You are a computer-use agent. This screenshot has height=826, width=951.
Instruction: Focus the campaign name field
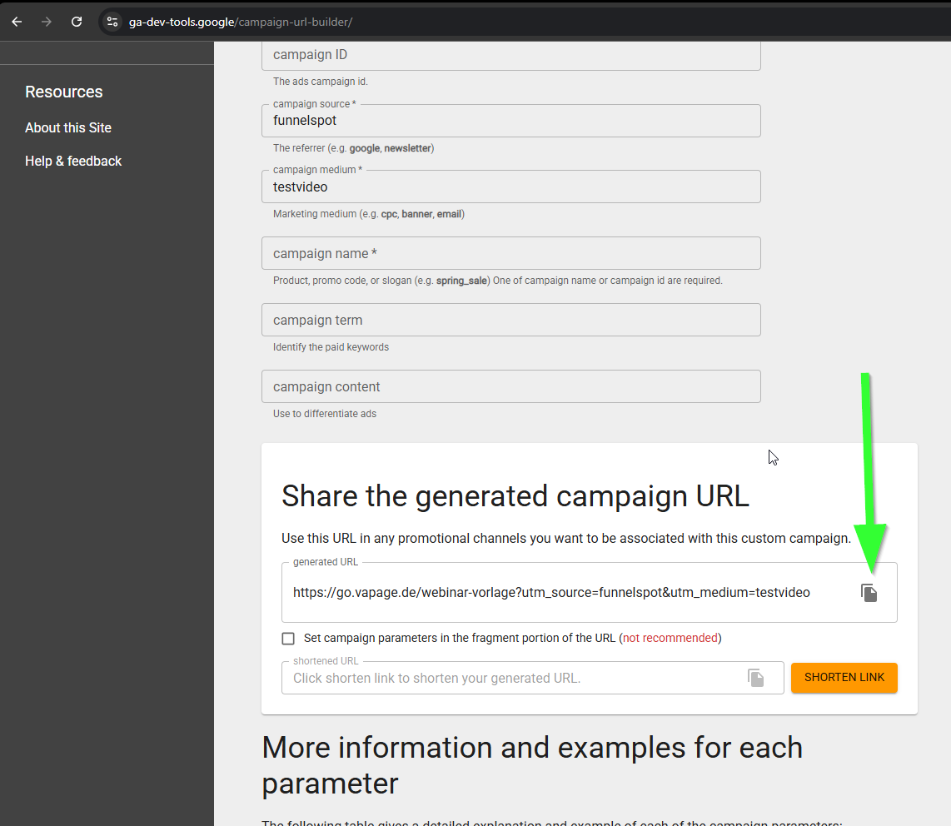click(x=511, y=253)
